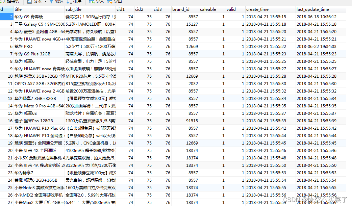Select title cell 小米Max2 大屏手机
Image resolution: width=352 pixels, height=206 pixels.
point(39,202)
